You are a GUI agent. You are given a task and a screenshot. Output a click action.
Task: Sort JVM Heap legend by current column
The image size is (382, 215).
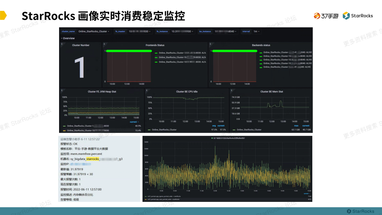pyautogui.click(x=134, y=122)
